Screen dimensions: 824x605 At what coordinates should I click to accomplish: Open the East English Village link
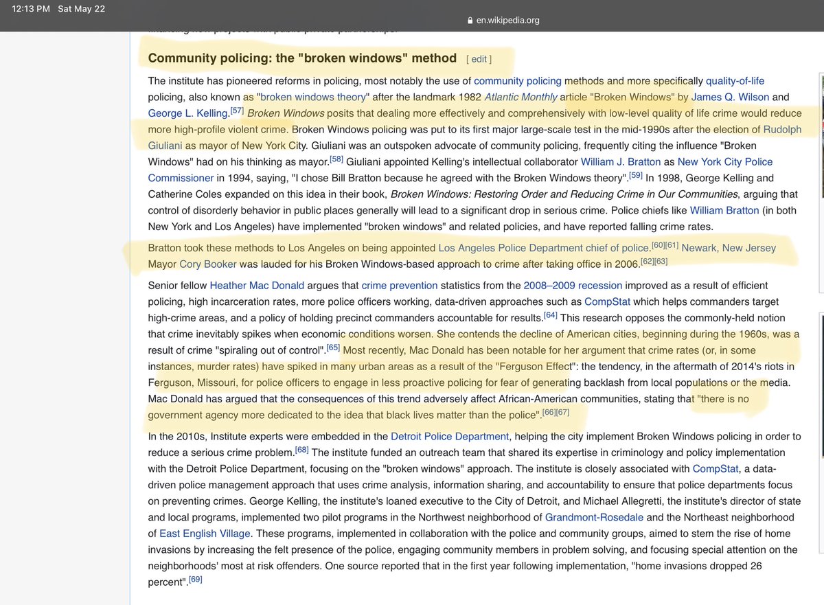(x=205, y=533)
